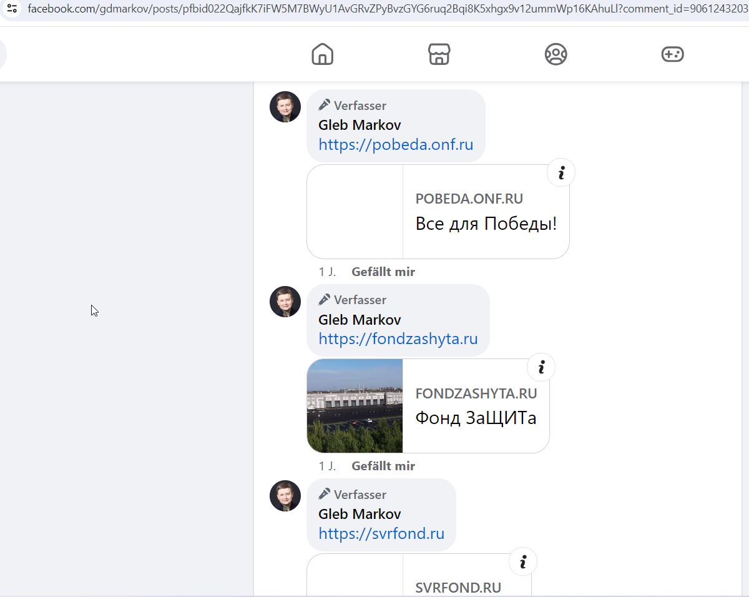
Task: Like the comment under the FONDZASHYTA.RU card
Action: [x=383, y=466]
